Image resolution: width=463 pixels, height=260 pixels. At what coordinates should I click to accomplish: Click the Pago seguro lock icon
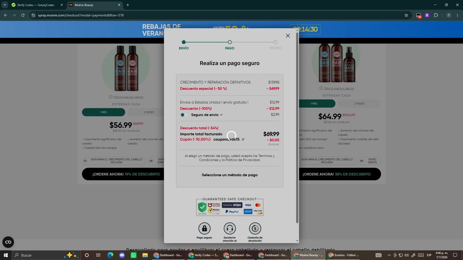[x=204, y=229]
